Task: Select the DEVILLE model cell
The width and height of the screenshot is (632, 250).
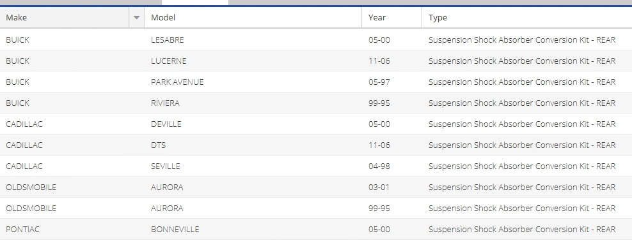Action: point(166,124)
